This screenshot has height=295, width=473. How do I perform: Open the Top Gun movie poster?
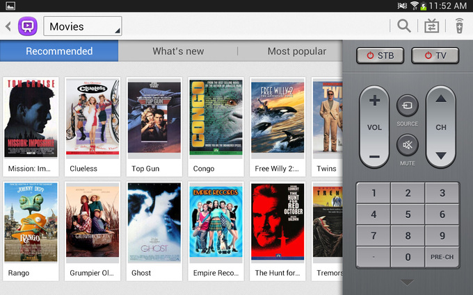154,117
